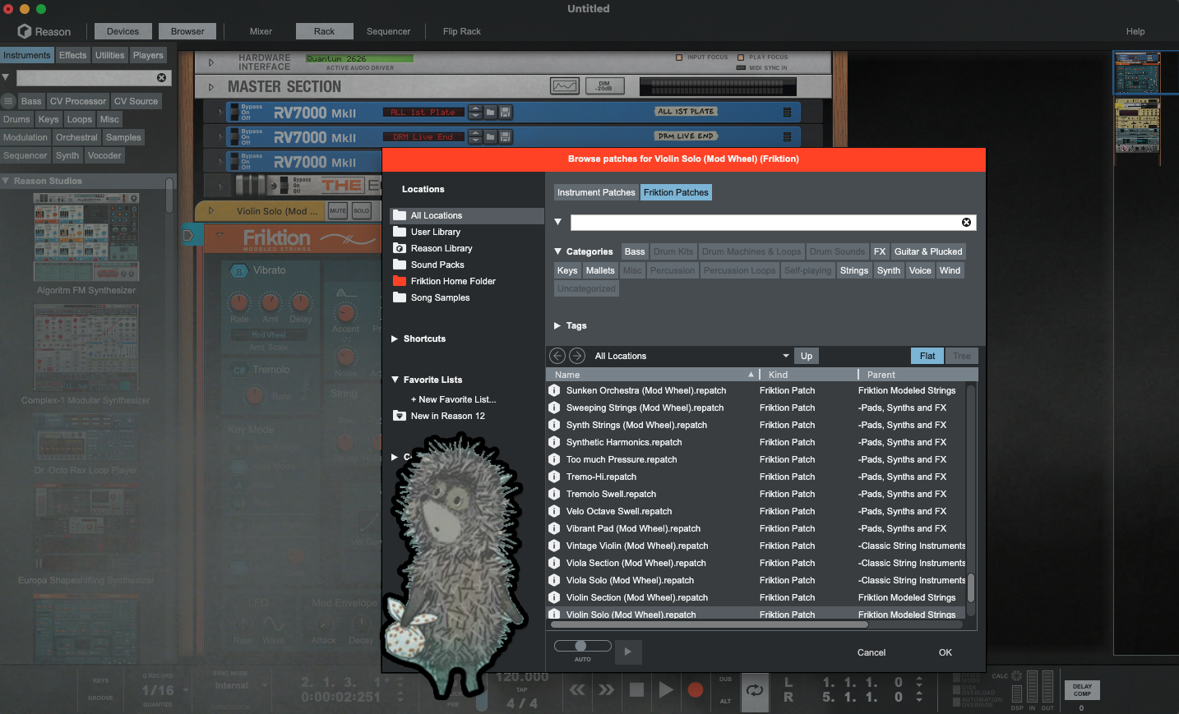Open the Effects tab in device browser
Image resolution: width=1179 pixels, height=714 pixels.
pyautogui.click(x=72, y=55)
